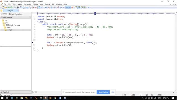The width and height of the screenshot is (177, 100).
Task: Click 'ANSI' encoding in status bar
Action: pyautogui.click(x=160, y=95)
